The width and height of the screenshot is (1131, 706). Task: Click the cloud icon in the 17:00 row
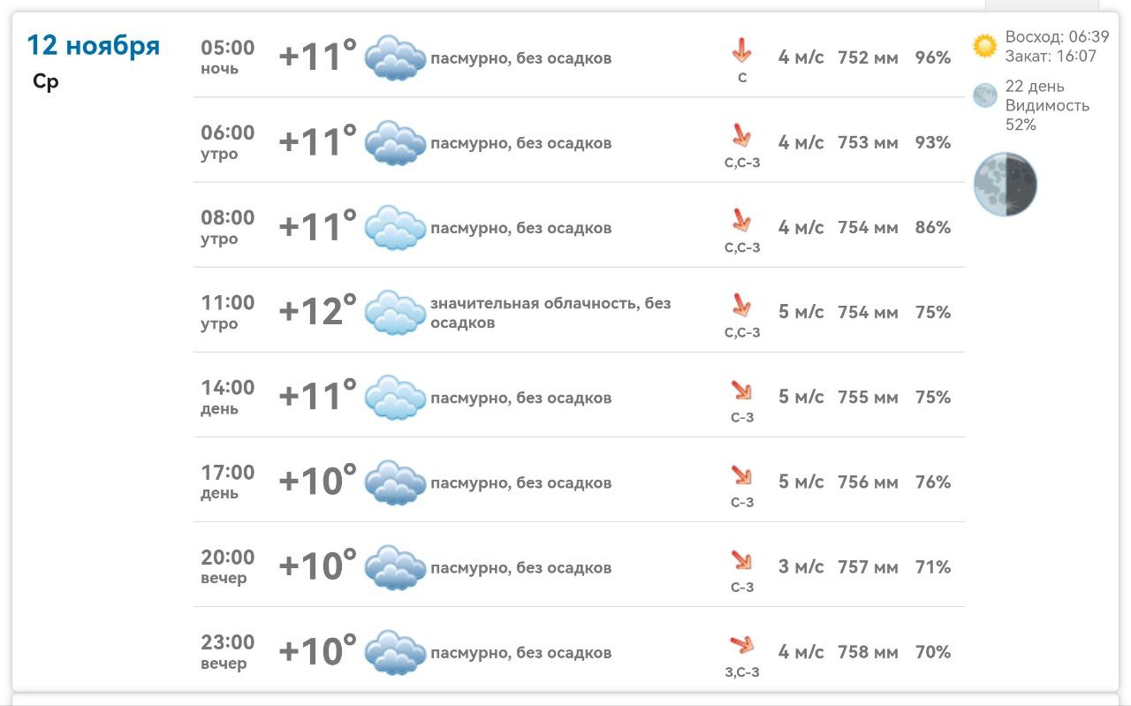pyautogui.click(x=395, y=482)
